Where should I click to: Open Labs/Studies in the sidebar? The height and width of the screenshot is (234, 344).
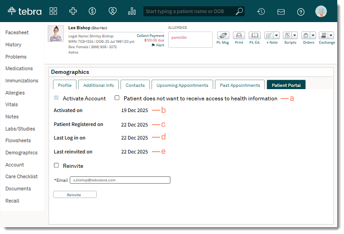coord(20,129)
